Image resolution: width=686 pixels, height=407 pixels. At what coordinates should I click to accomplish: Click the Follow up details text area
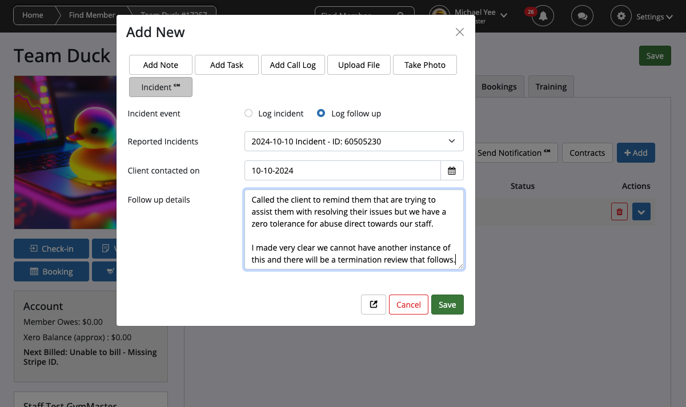pos(354,229)
